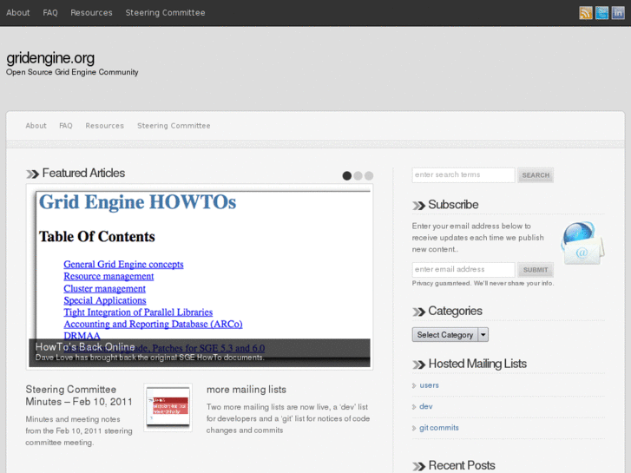Click the gridengine.org site title
This screenshot has width=631, height=473.
50,58
